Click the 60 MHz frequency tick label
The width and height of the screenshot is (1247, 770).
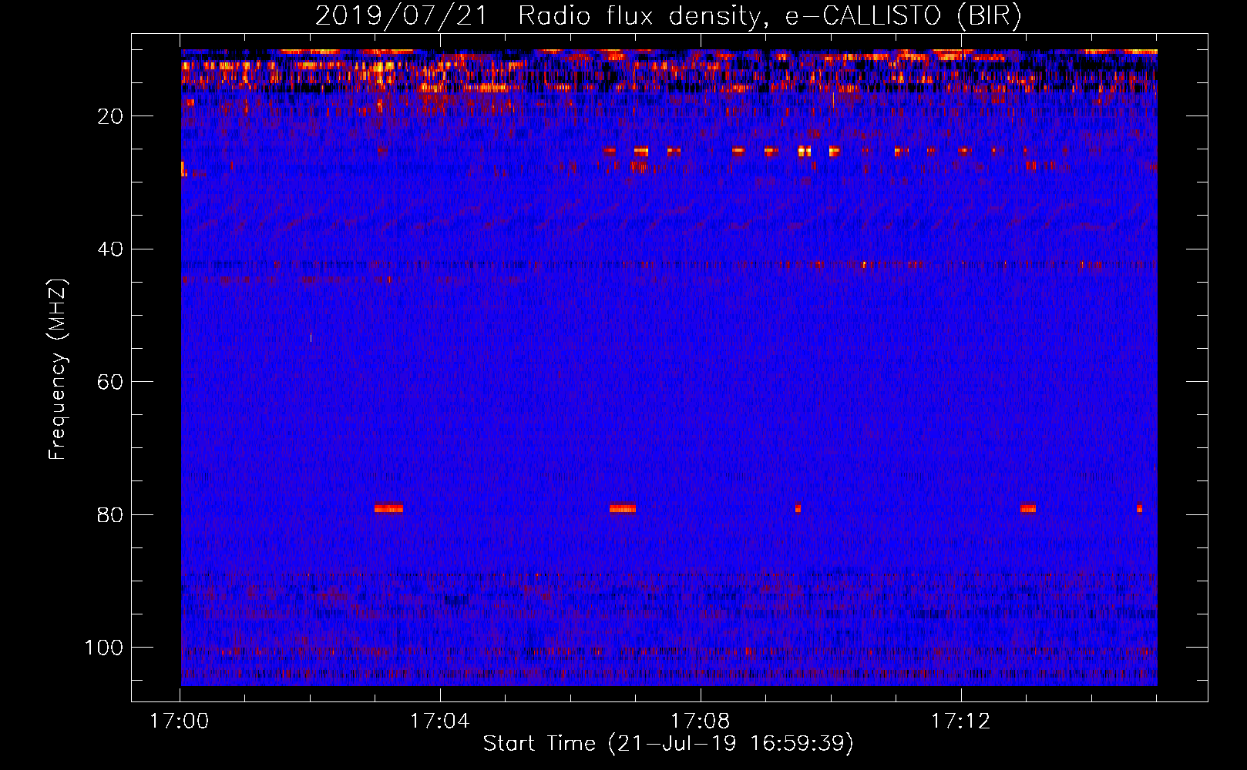(x=110, y=382)
